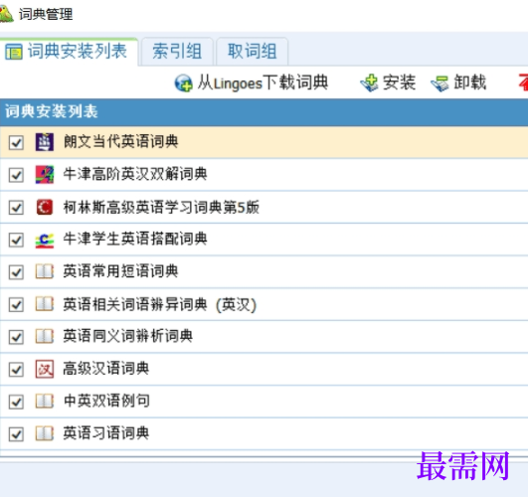Screen dimensions: 528x497
Task: Disable 柯林斯高级英语学习词典第5版 checkbox
Action: [x=16, y=208]
